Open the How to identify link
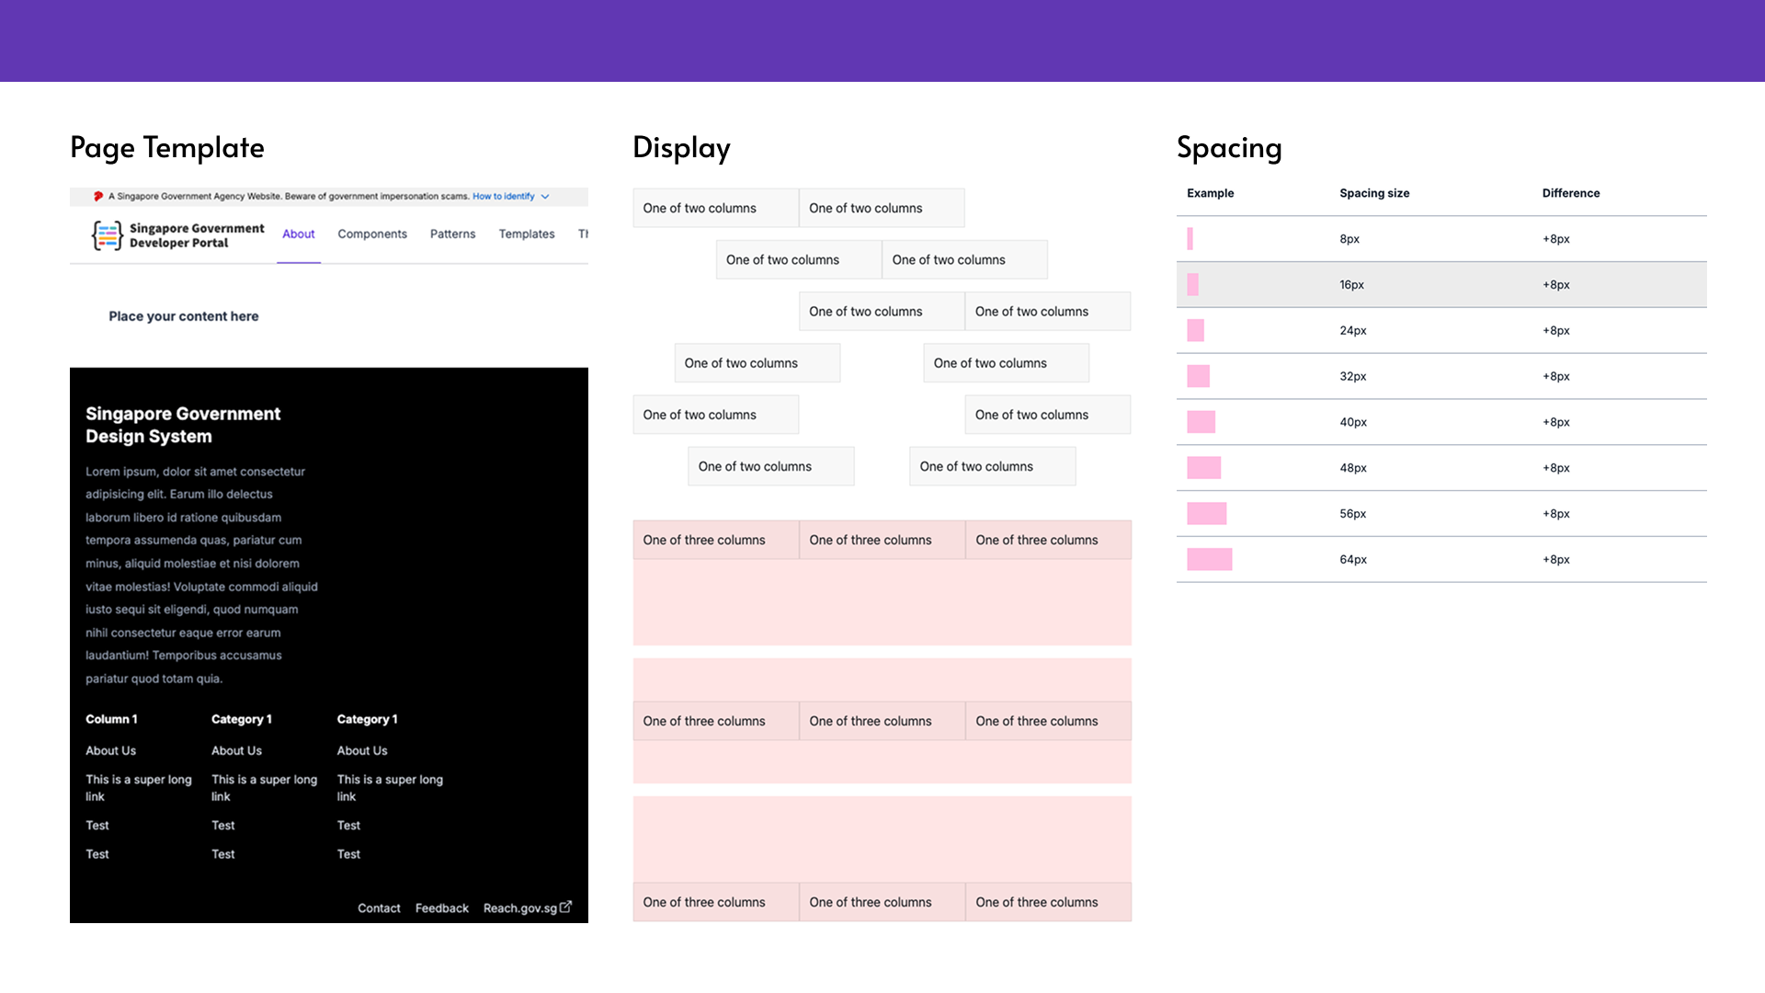Image resolution: width=1765 pixels, height=993 pixels. [x=503, y=196]
